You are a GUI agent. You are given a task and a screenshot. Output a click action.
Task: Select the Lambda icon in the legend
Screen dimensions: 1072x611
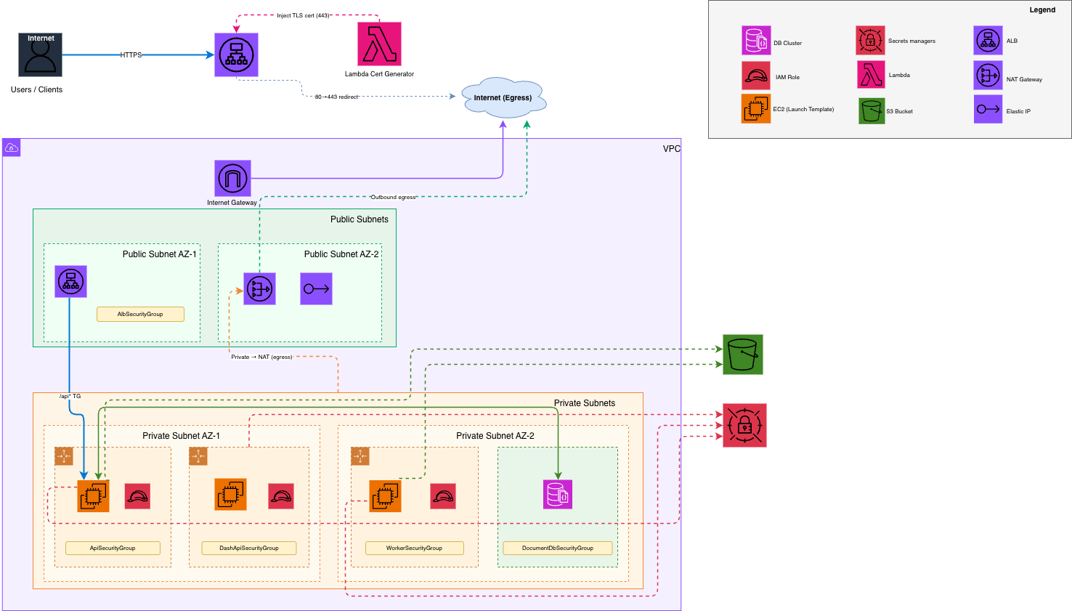click(x=871, y=74)
